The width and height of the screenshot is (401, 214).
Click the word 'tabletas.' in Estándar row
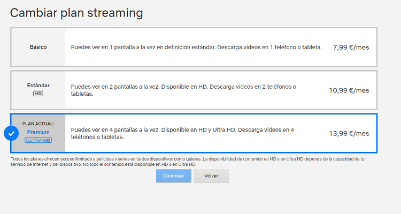tap(82, 94)
